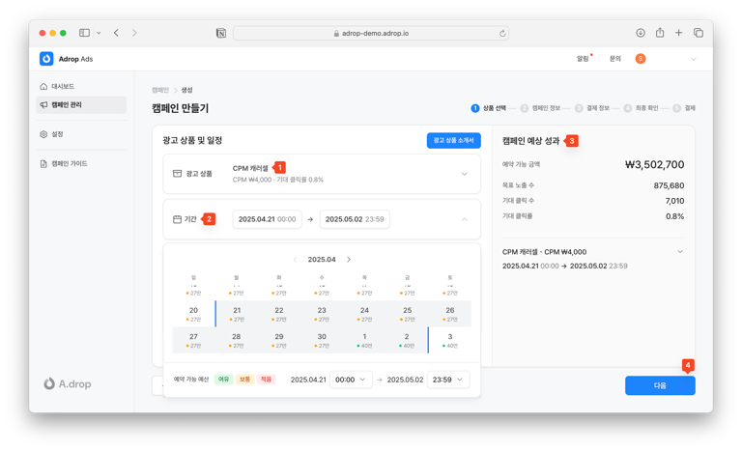
Task: Open the 23:59 end time dropdown
Action: [x=447, y=380]
